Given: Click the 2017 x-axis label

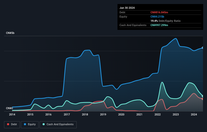Looking at the screenshot, I should point(67,114).
